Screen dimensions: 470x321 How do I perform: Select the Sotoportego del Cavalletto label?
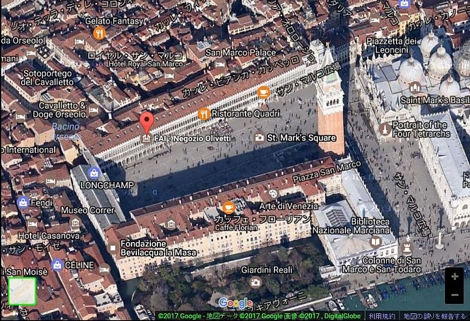(48, 78)
